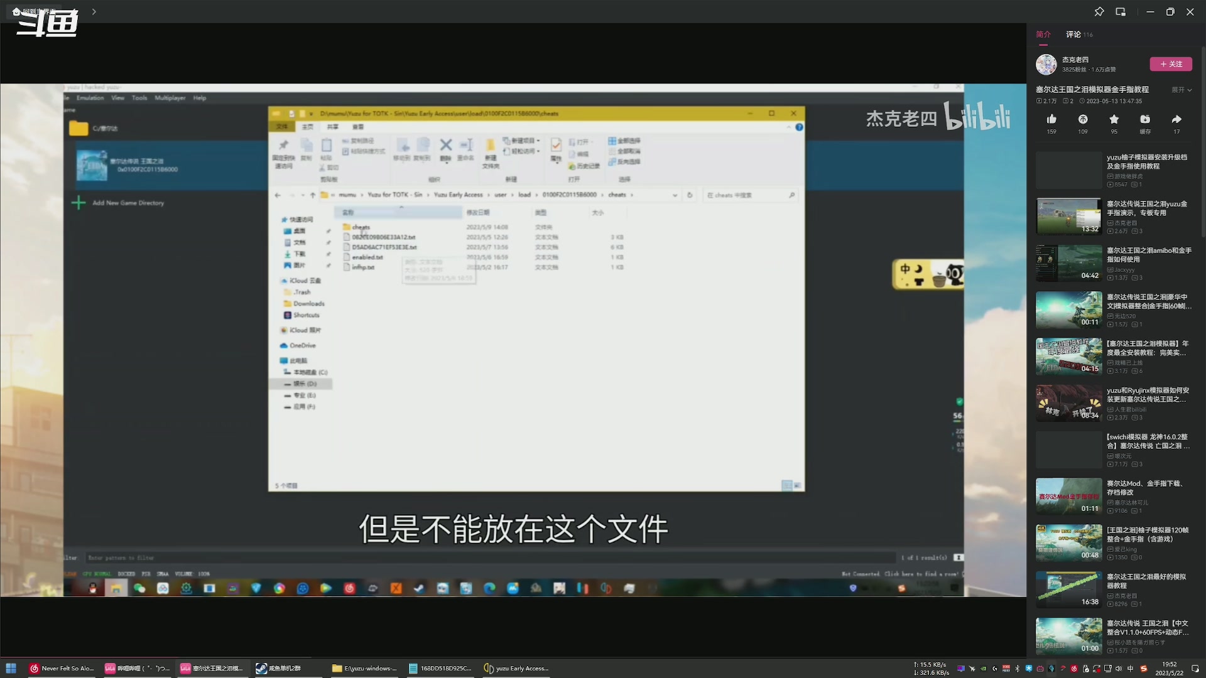Switch to Steam 咸鱼单机2群 window

(x=288, y=668)
